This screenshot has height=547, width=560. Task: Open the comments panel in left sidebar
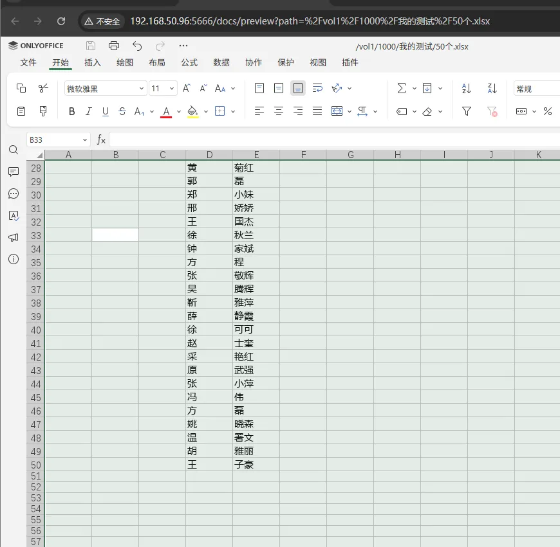pos(14,172)
